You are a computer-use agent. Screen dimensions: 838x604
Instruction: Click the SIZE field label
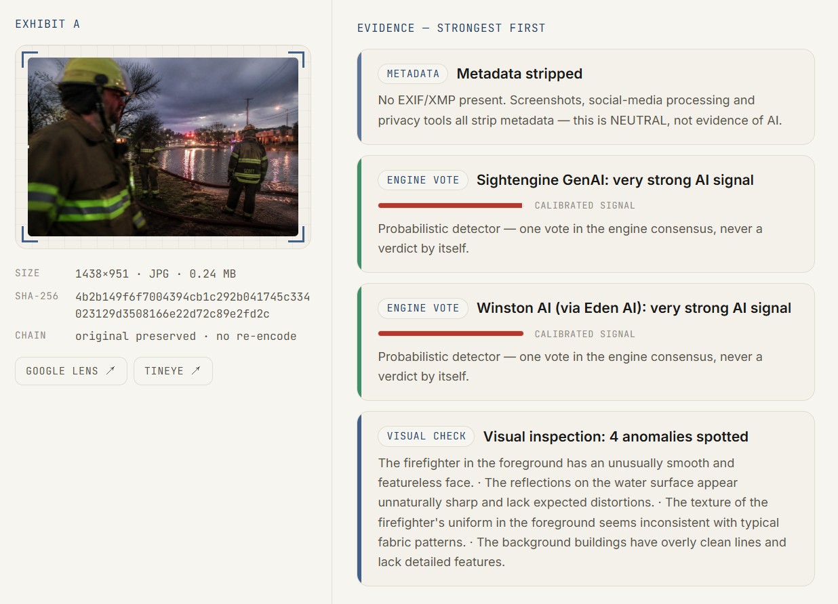[28, 274]
